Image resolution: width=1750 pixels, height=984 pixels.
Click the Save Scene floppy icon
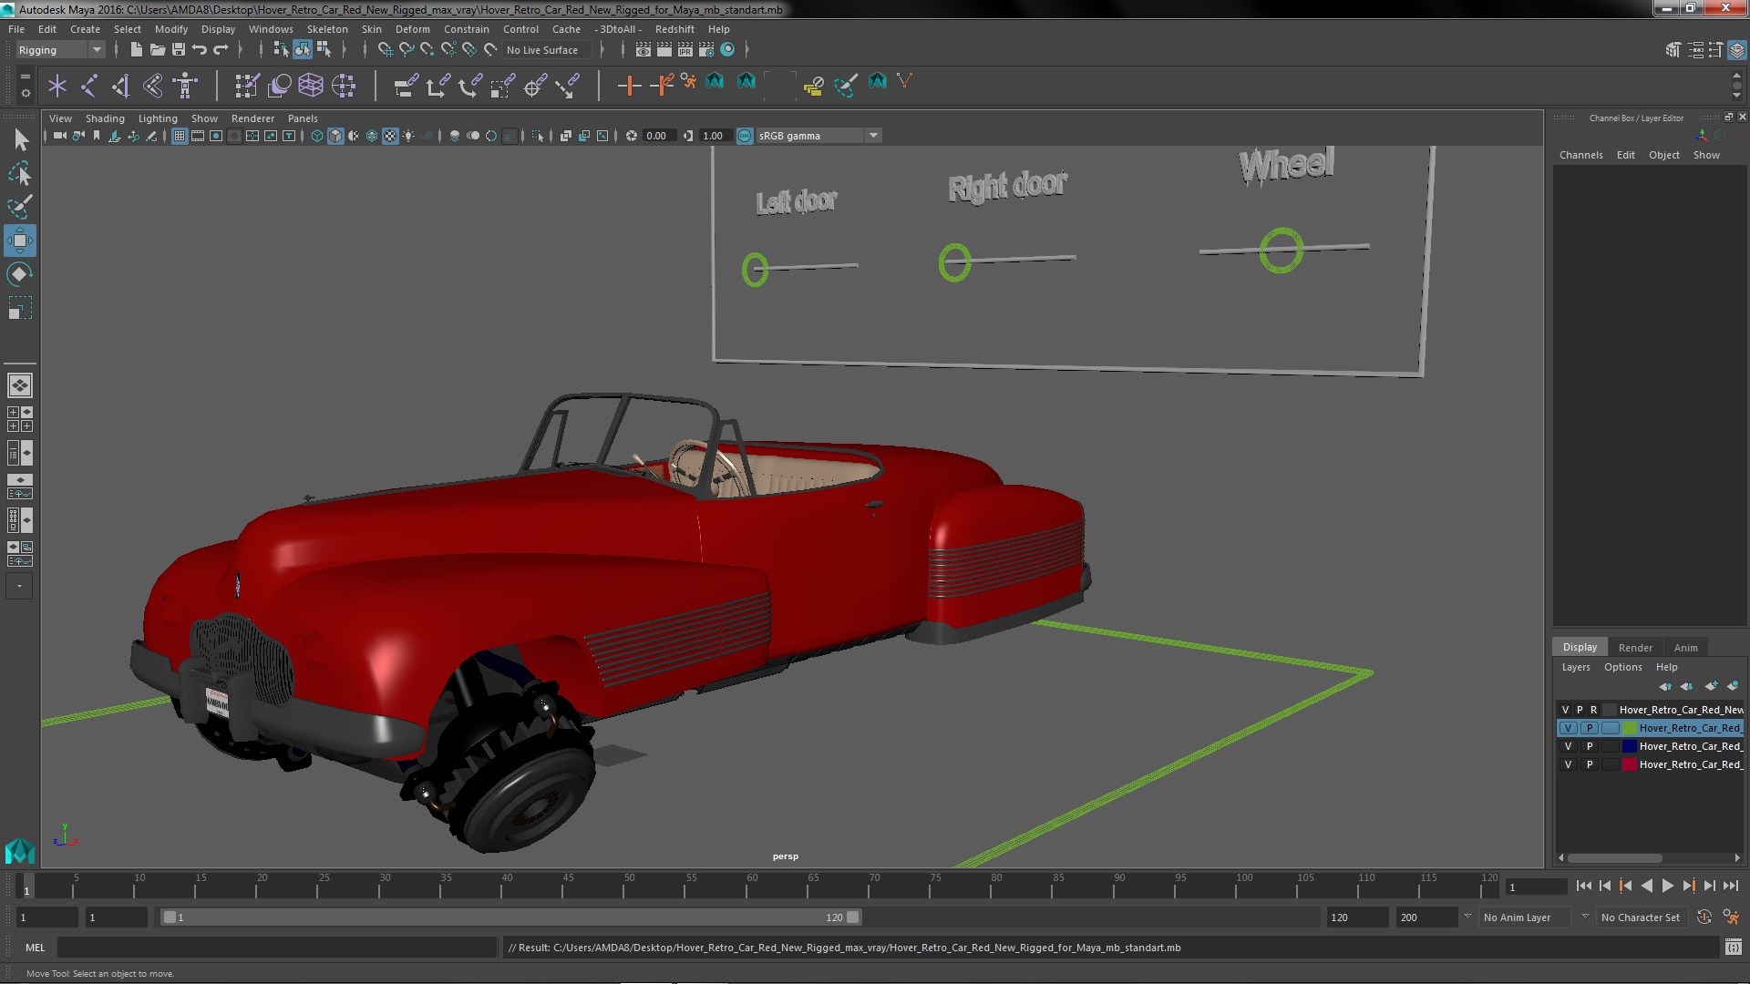(179, 49)
